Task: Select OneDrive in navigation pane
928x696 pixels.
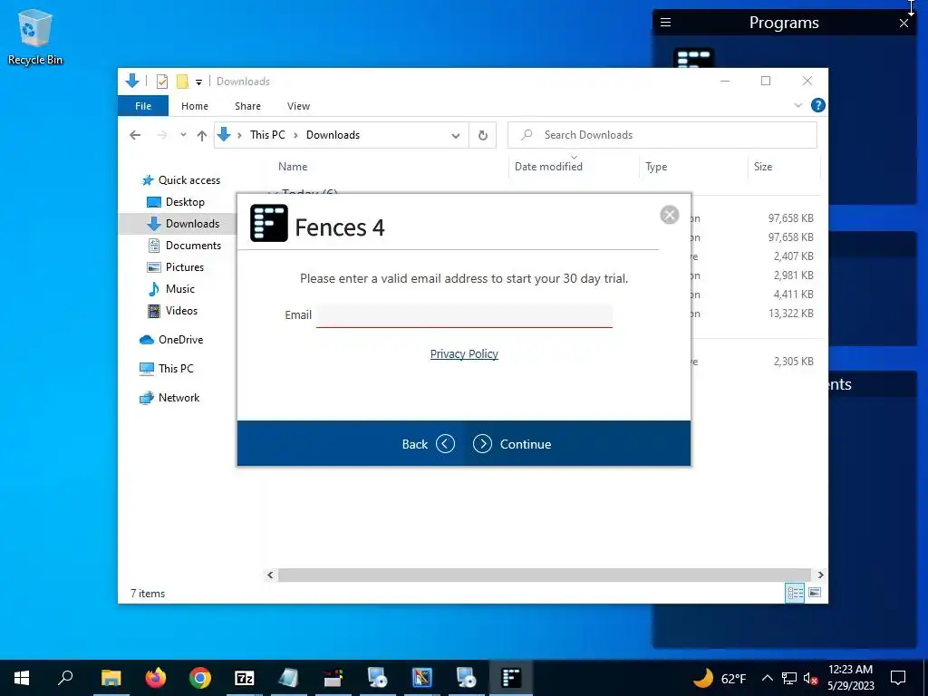Action: (x=171, y=340)
